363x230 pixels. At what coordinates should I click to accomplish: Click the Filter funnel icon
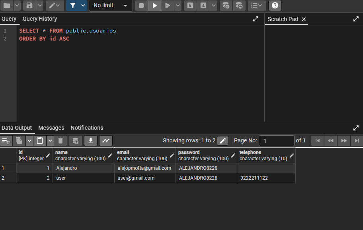coord(73,6)
